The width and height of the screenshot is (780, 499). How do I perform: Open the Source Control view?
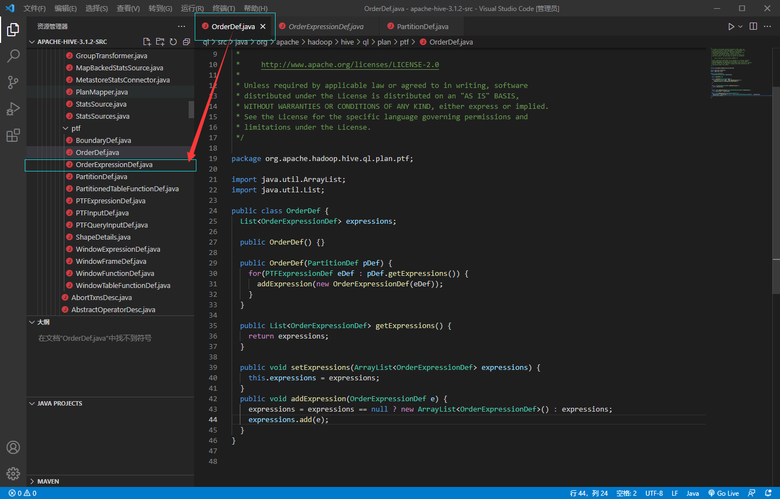pos(13,82)
